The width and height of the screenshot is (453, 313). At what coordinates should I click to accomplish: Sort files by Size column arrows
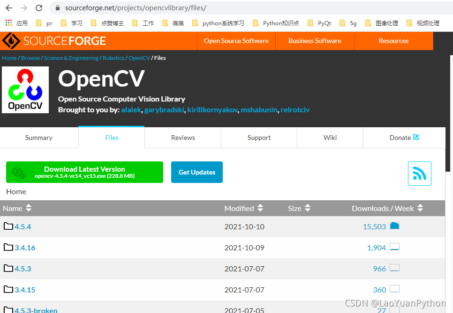coord(308,208)
